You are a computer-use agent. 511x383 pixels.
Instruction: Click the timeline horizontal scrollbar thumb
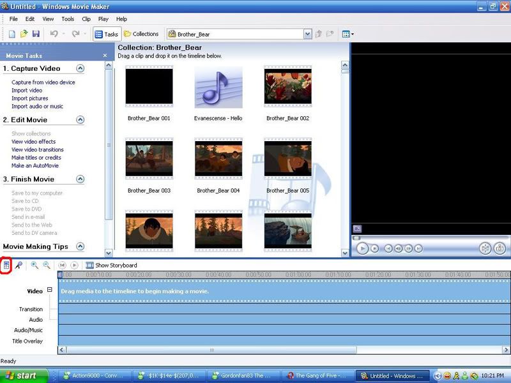(x=212, y=350)
